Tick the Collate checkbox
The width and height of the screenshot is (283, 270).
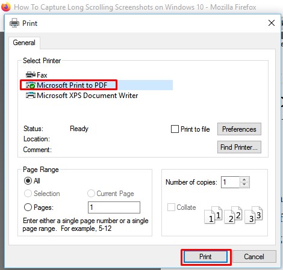coord(171,207)
